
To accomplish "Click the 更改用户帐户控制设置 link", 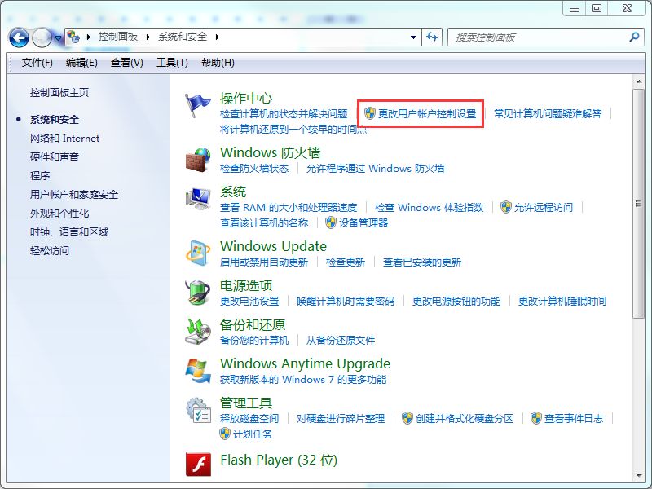I will click(x=427, y=114).
